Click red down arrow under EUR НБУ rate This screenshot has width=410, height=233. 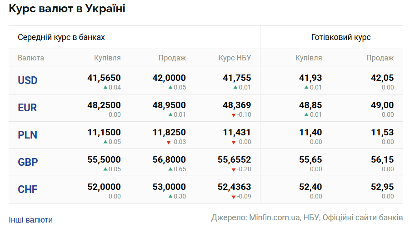(234, 115)
